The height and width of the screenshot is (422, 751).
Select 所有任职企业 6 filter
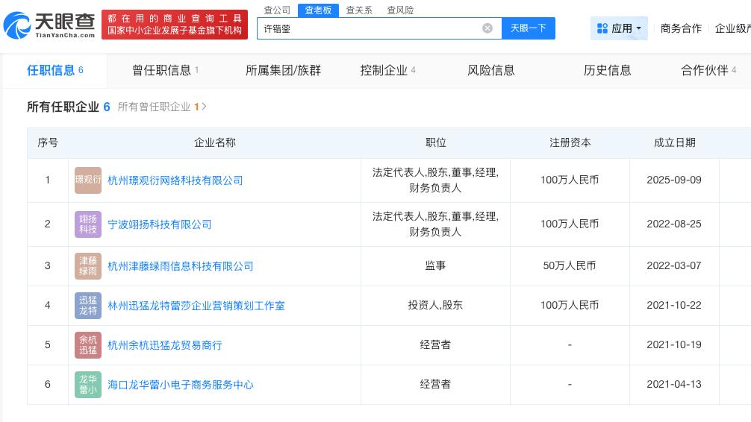coord(69,107)
